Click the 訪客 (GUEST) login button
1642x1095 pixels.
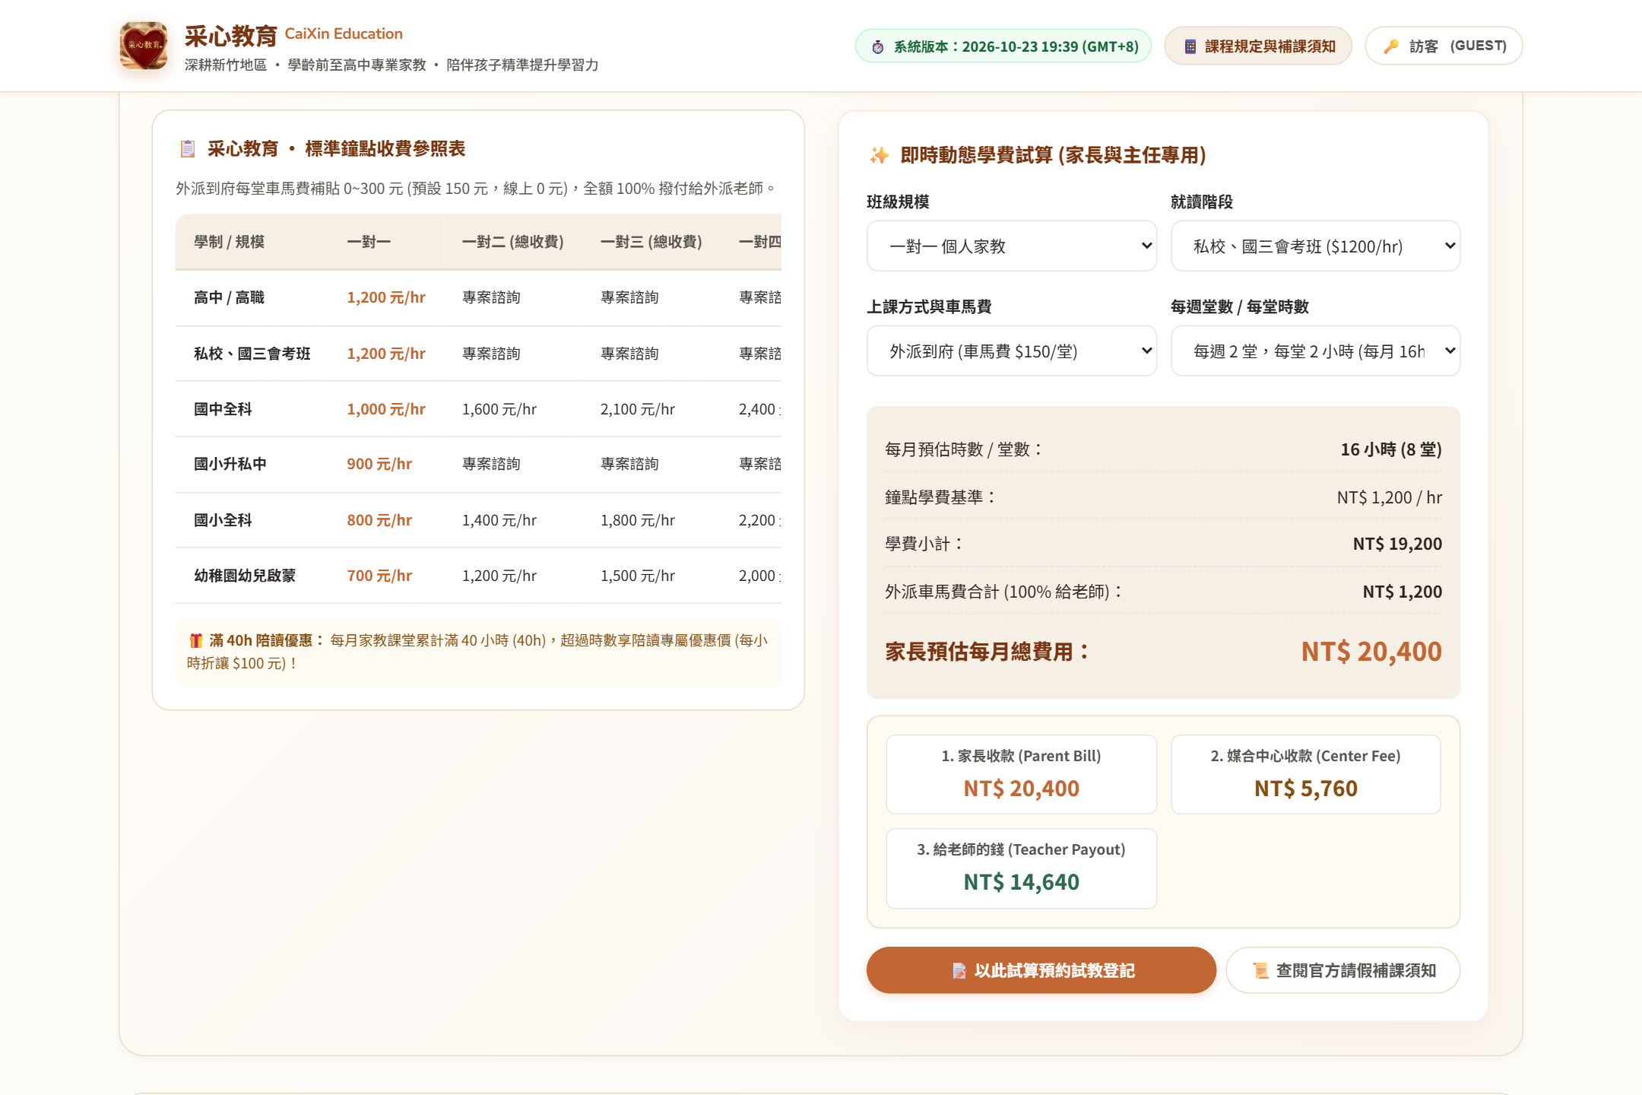click(x=1444, y=46)
